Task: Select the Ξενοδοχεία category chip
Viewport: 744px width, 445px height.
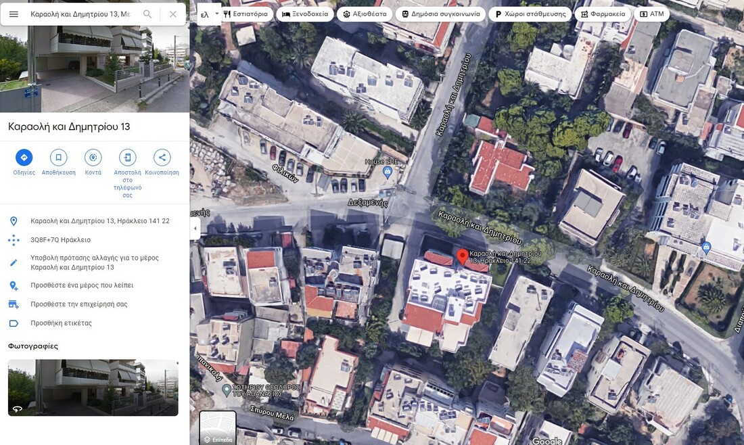Action: (x=305, y=14)
